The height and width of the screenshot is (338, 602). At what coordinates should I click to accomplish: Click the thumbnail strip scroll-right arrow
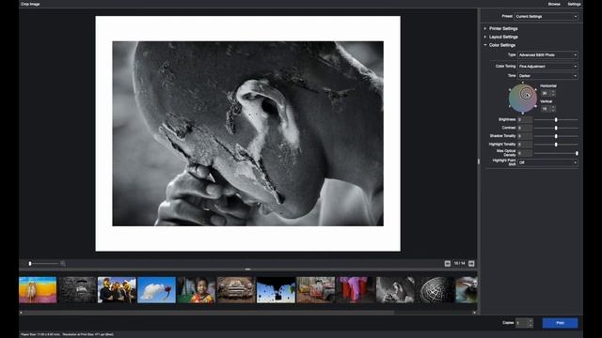point(474,313)
